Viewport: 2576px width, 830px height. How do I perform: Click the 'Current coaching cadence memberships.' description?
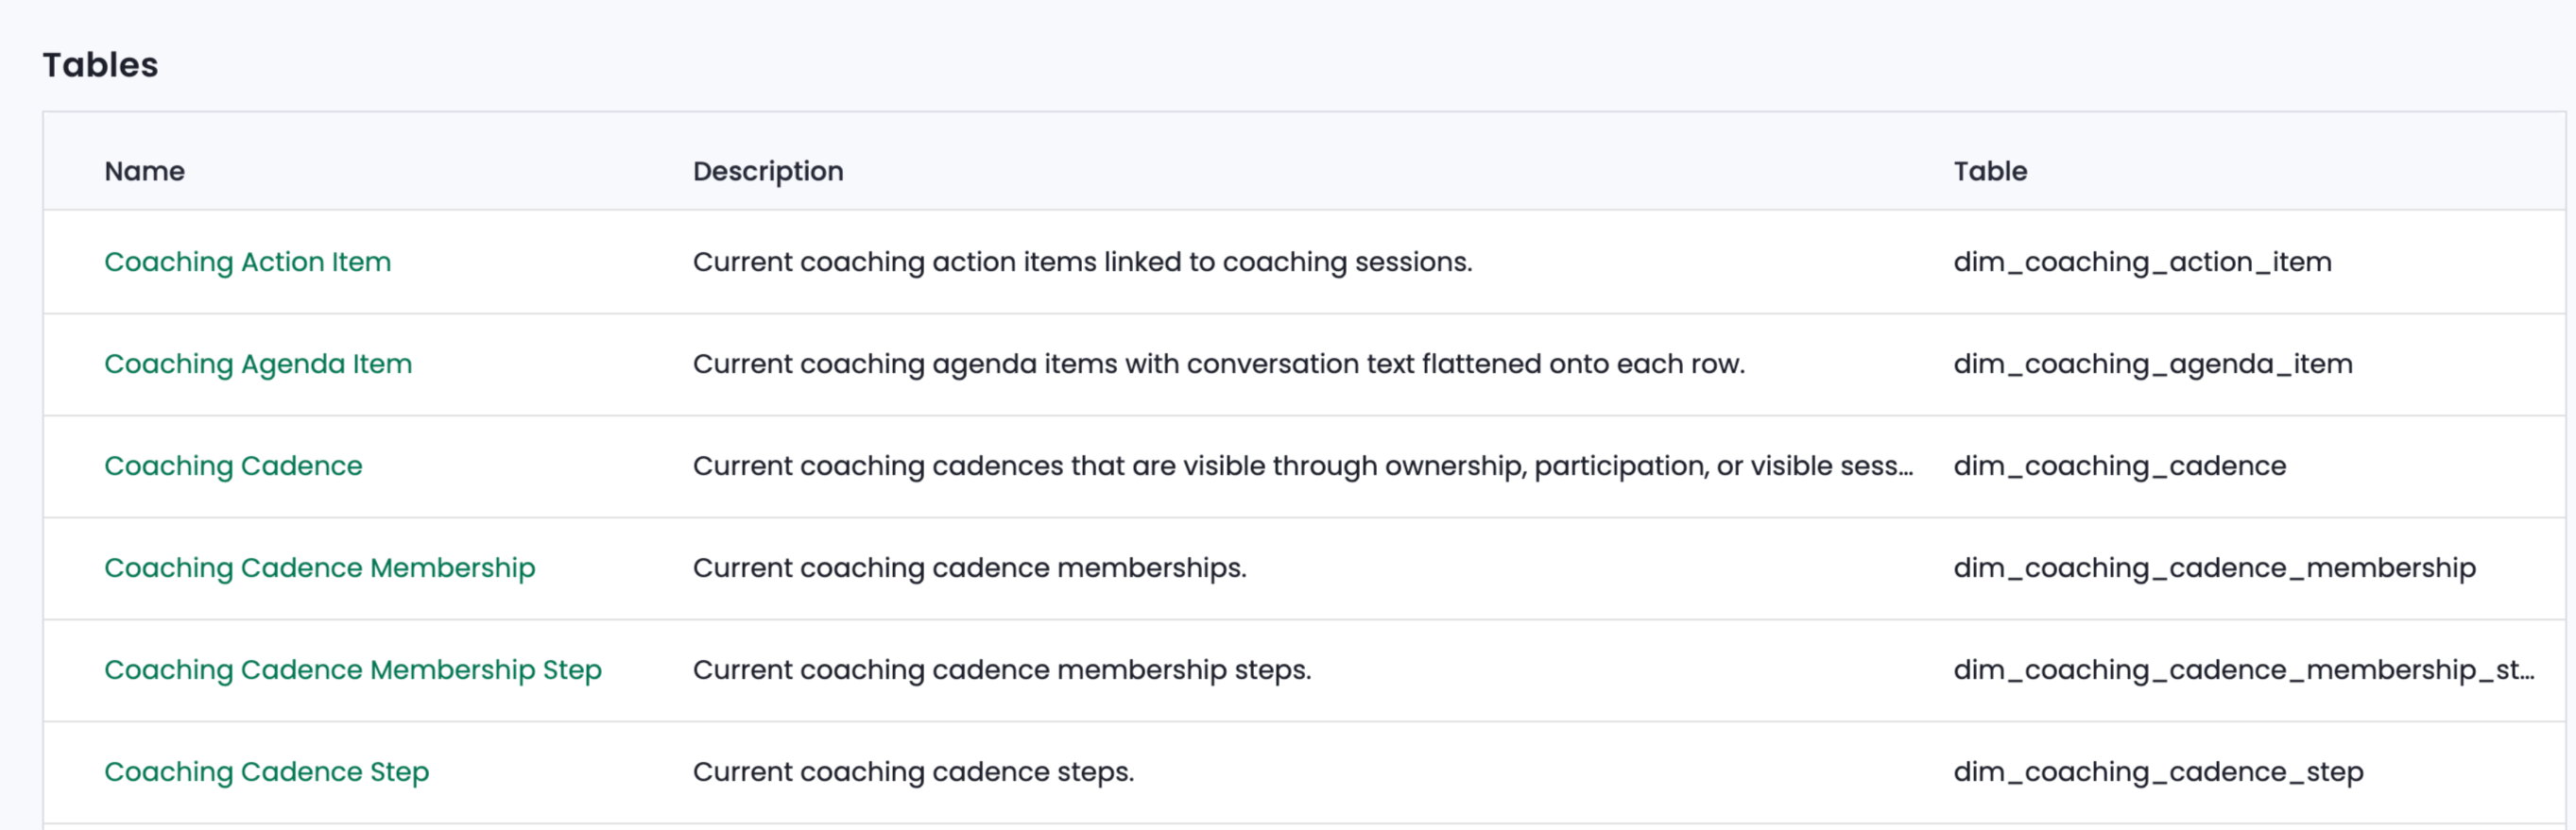(x=970, y=567)
